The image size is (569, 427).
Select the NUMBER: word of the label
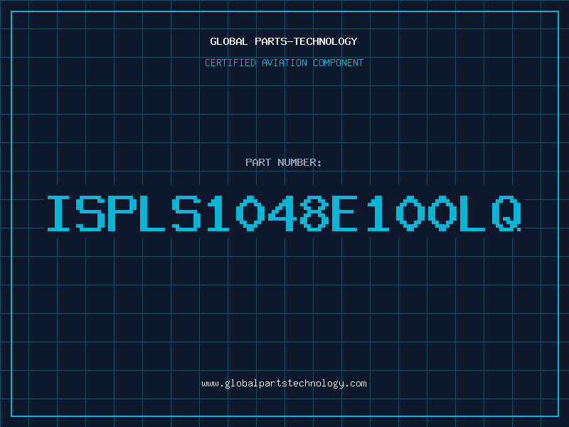pos(299,162)
